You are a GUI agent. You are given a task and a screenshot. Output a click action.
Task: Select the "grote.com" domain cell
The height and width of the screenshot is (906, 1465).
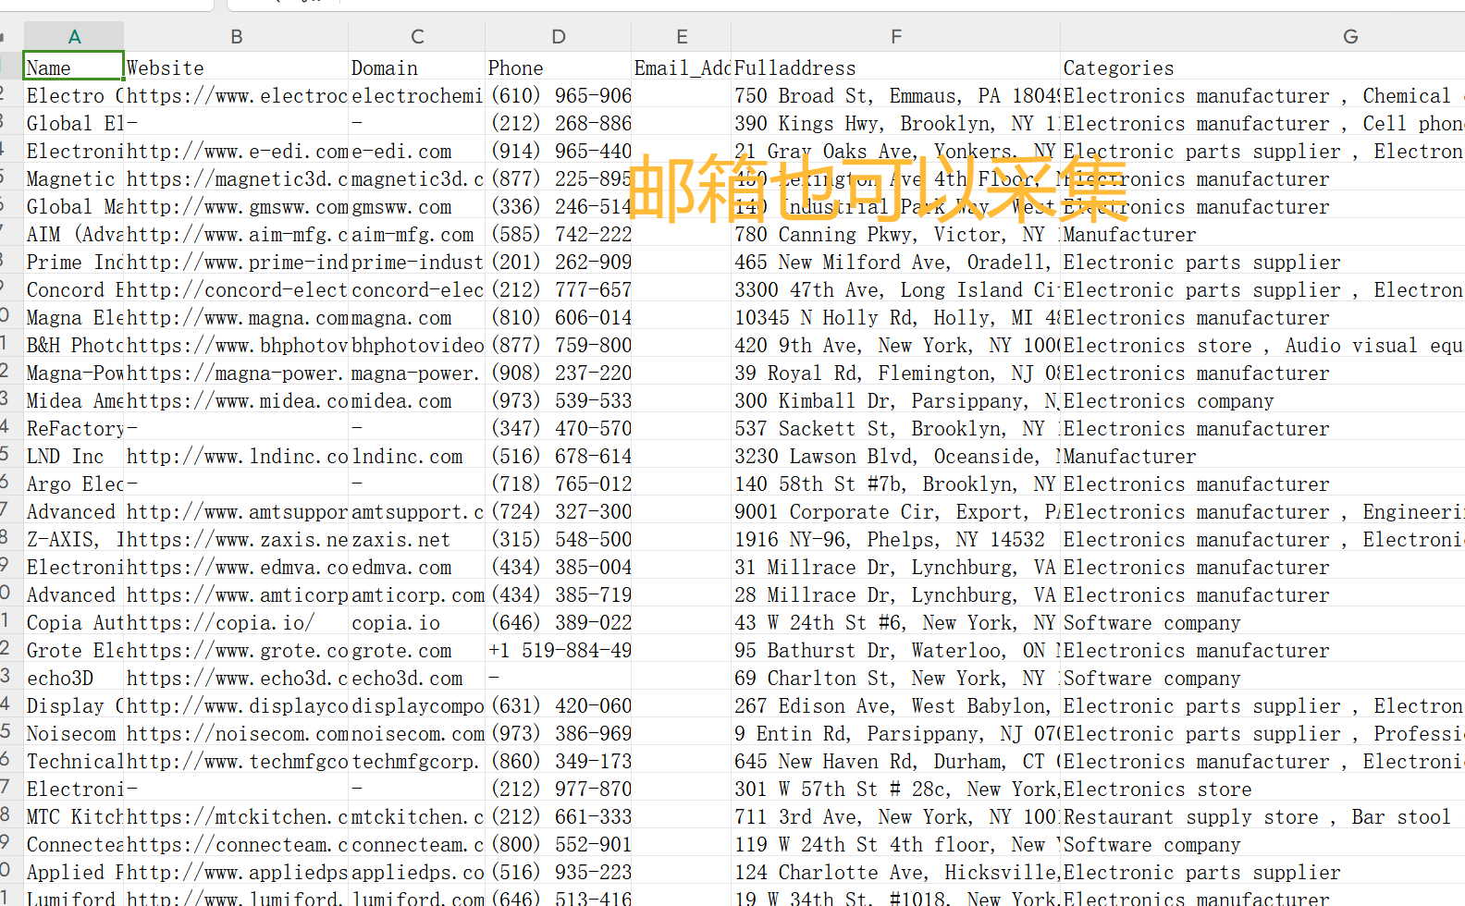(417, 650)
